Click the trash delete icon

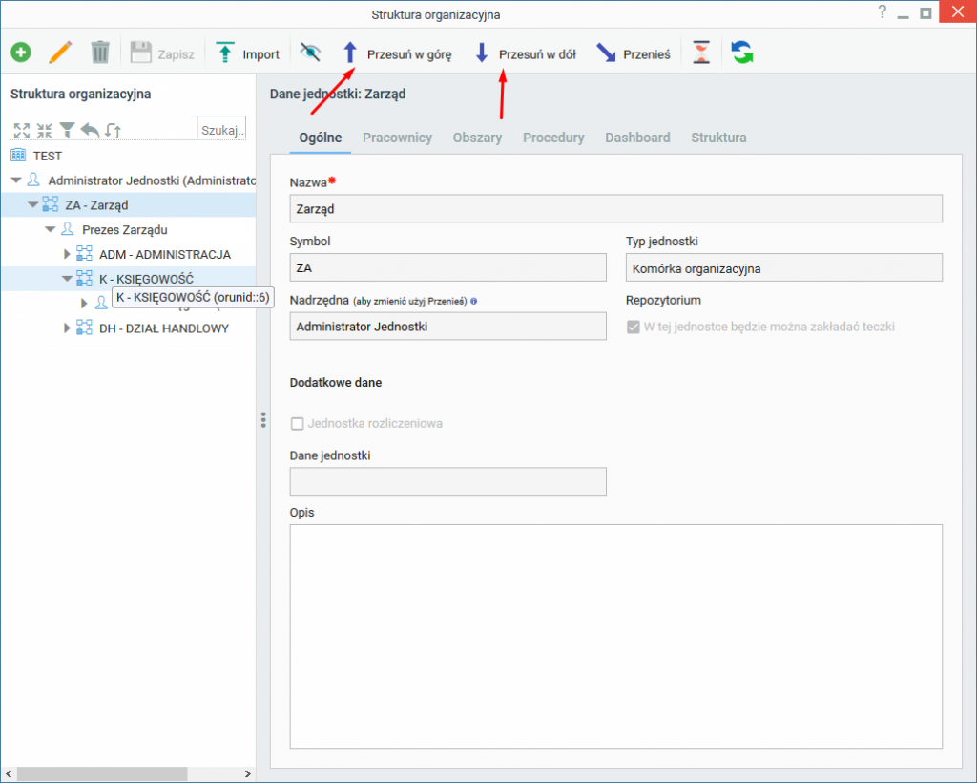click(99, 53)
